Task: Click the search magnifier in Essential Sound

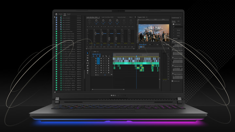Action: point(174,27)
